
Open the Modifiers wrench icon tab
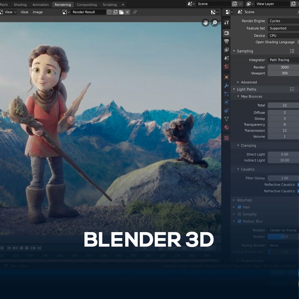226,86
